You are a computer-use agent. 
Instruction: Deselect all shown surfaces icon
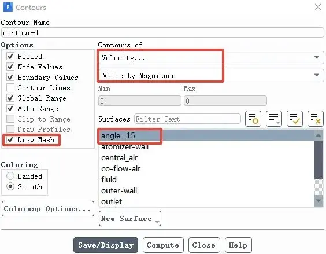316,119
